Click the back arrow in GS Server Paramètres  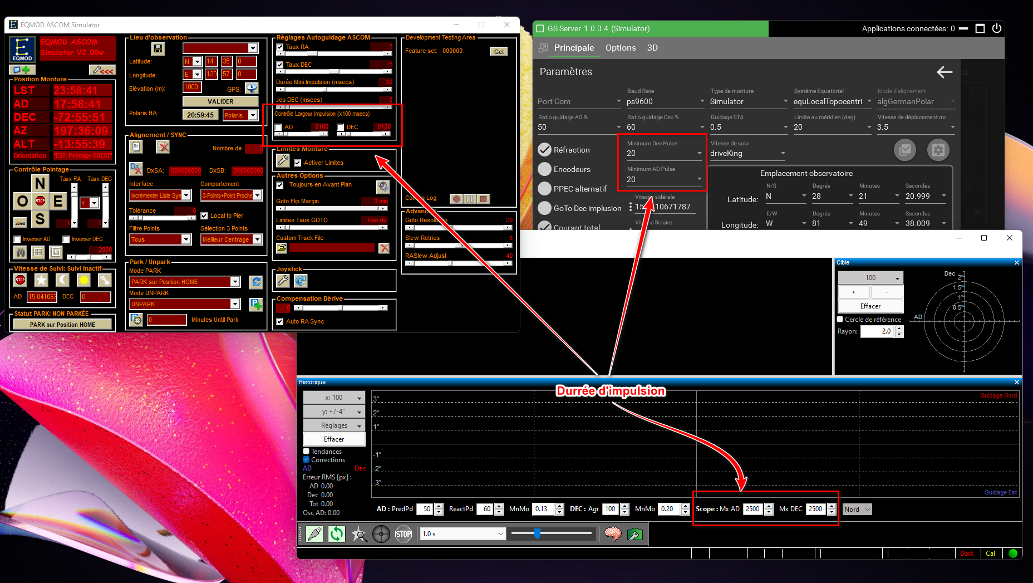pyautogui.click(x=944, y=72)
